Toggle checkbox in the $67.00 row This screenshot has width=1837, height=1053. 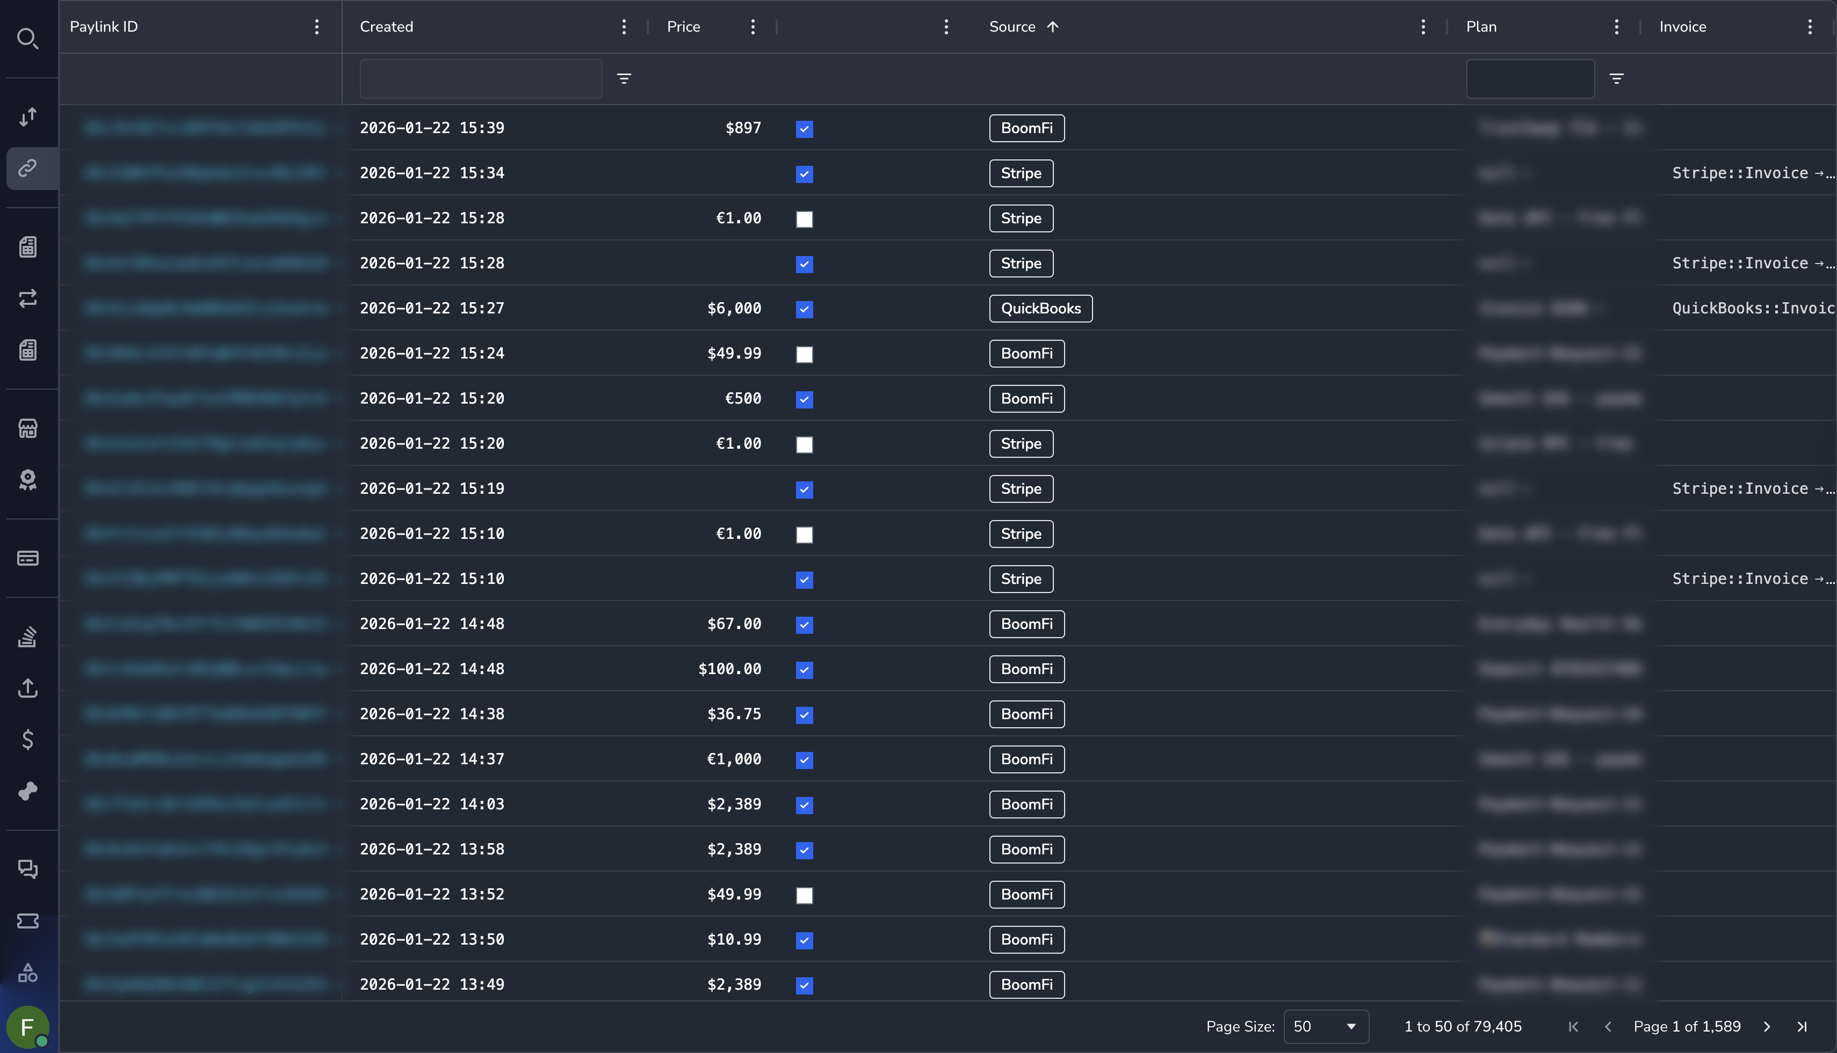[x=804, y=625]
